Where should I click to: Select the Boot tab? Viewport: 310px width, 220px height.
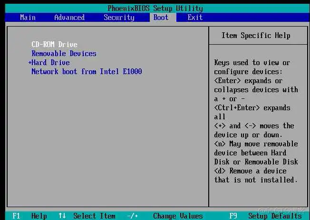click(161, 17)
